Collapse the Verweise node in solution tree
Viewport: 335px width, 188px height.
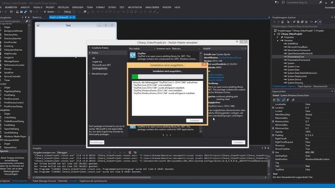coord(278,40)
